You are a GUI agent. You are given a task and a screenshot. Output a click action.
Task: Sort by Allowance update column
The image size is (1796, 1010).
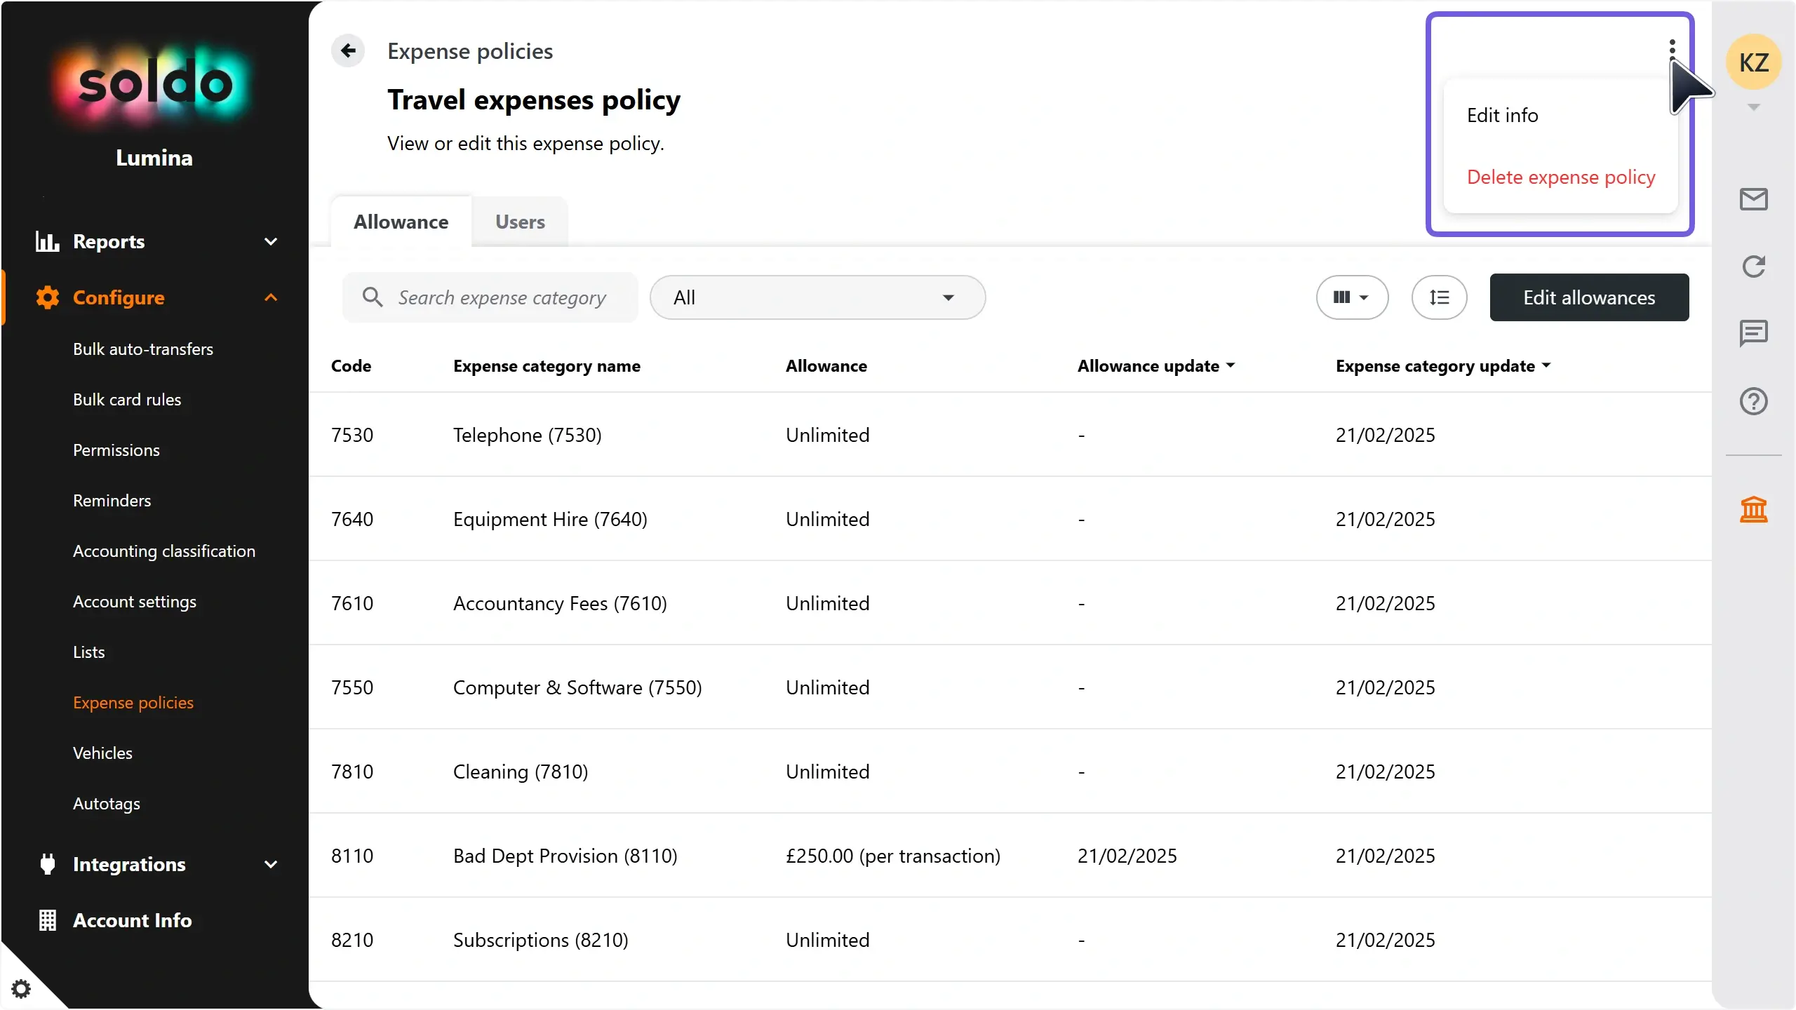click(1155, 366)
